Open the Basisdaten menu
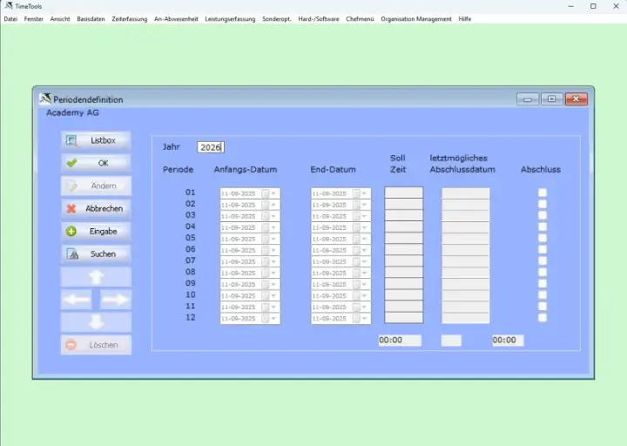This screenshot has width=627, height=446. click(91, 19)
